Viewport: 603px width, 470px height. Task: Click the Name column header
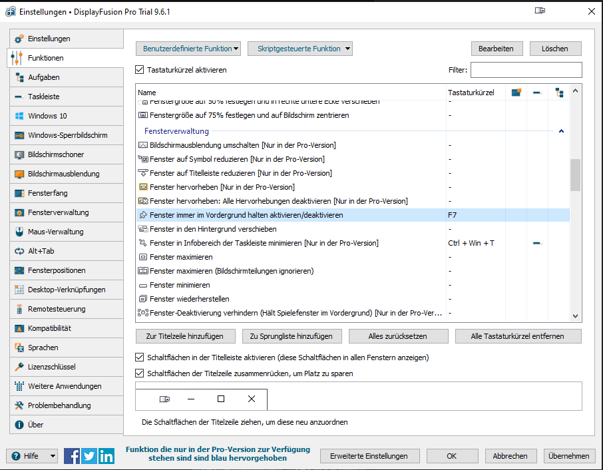(x=291, y=93)
